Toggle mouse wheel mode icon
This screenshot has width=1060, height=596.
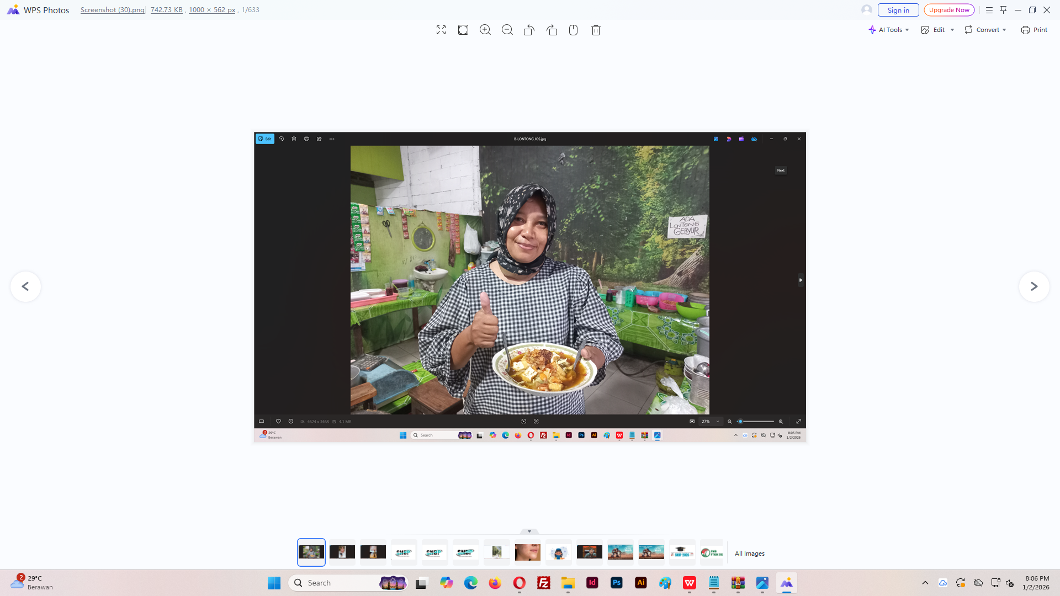pyautogui.click(x=574, y=30)
